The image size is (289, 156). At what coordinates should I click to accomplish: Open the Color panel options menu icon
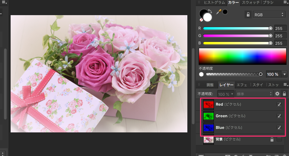coord(285,2)
